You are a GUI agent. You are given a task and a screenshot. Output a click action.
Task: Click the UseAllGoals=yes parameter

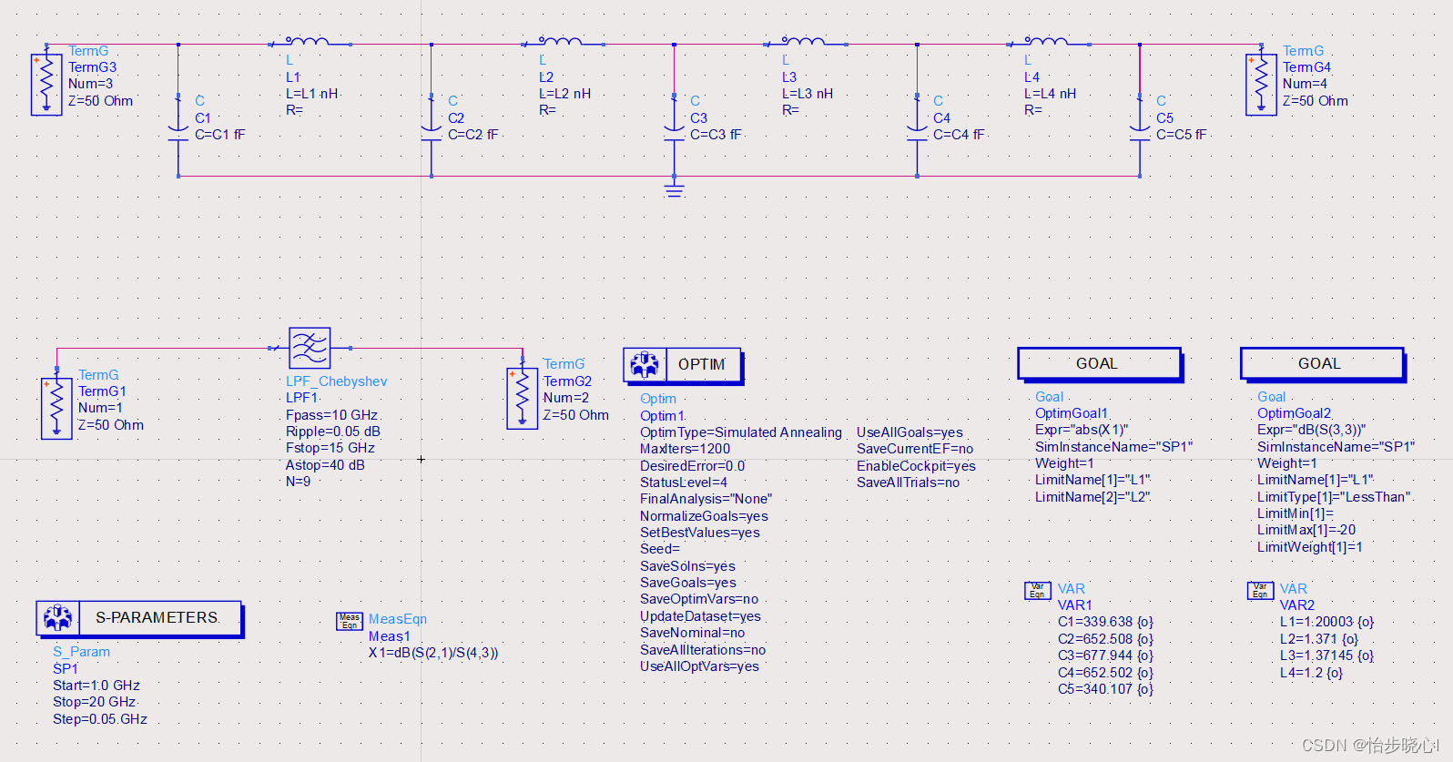click(x=909, y=432)
